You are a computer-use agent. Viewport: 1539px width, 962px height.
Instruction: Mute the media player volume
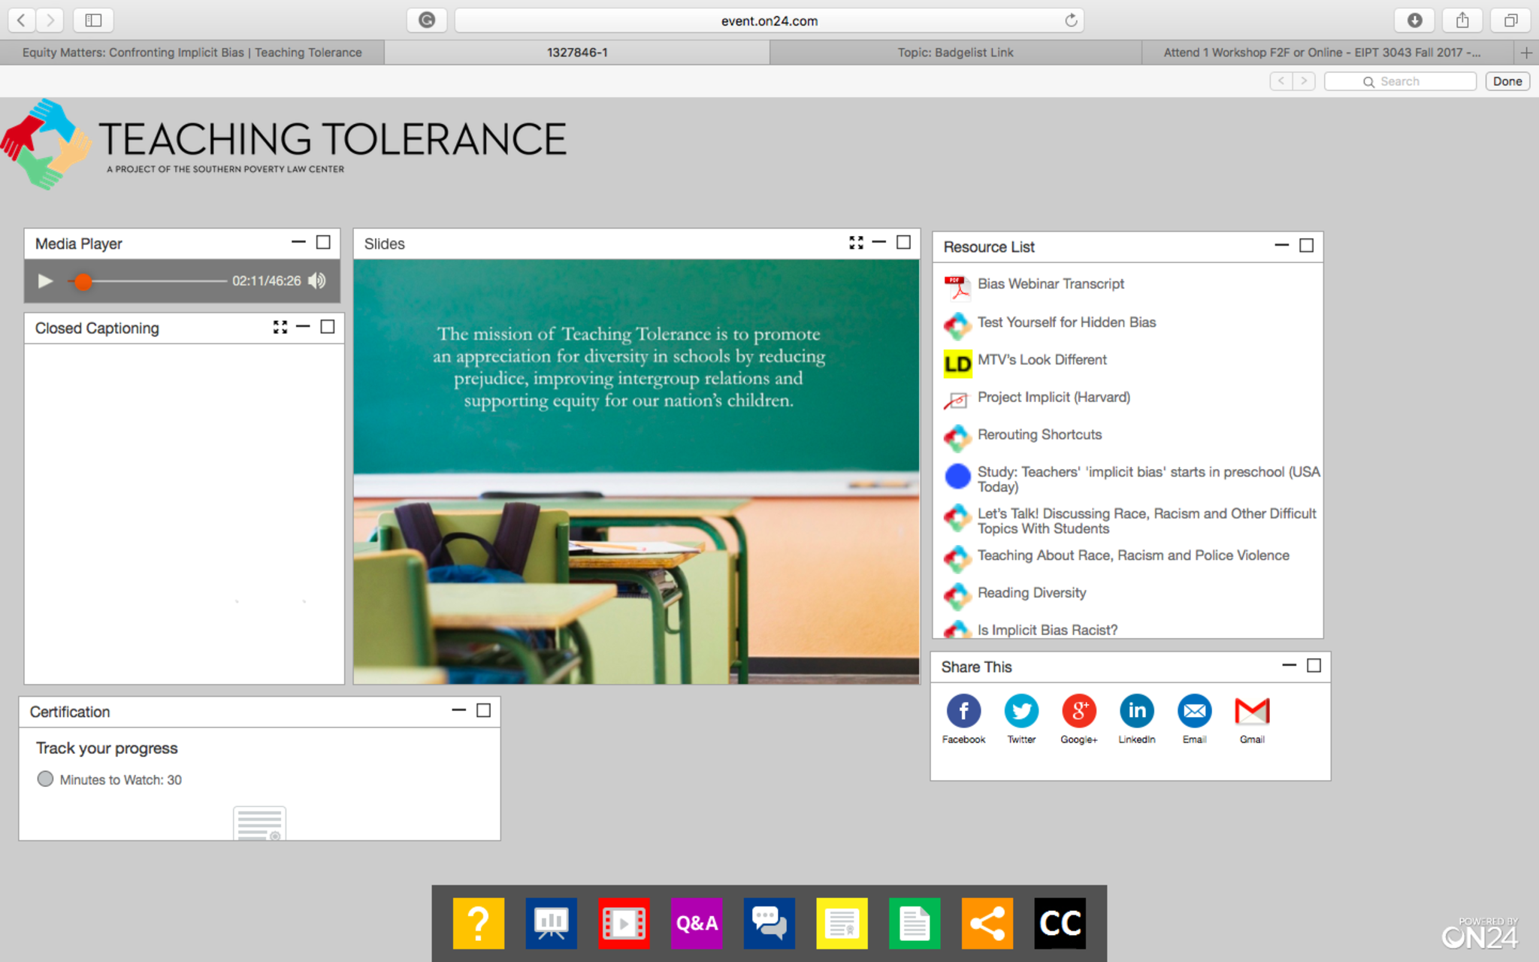(x=317, y=281)
